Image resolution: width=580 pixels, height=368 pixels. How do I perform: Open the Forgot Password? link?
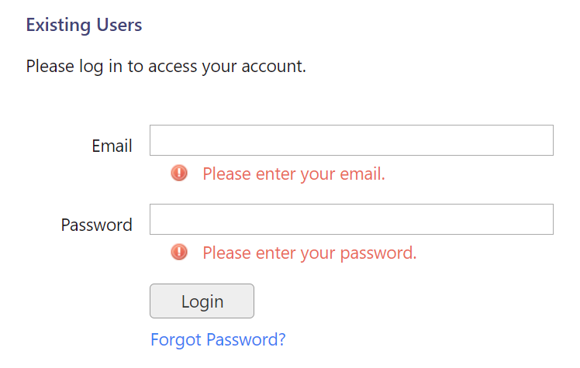click(218, 339)
